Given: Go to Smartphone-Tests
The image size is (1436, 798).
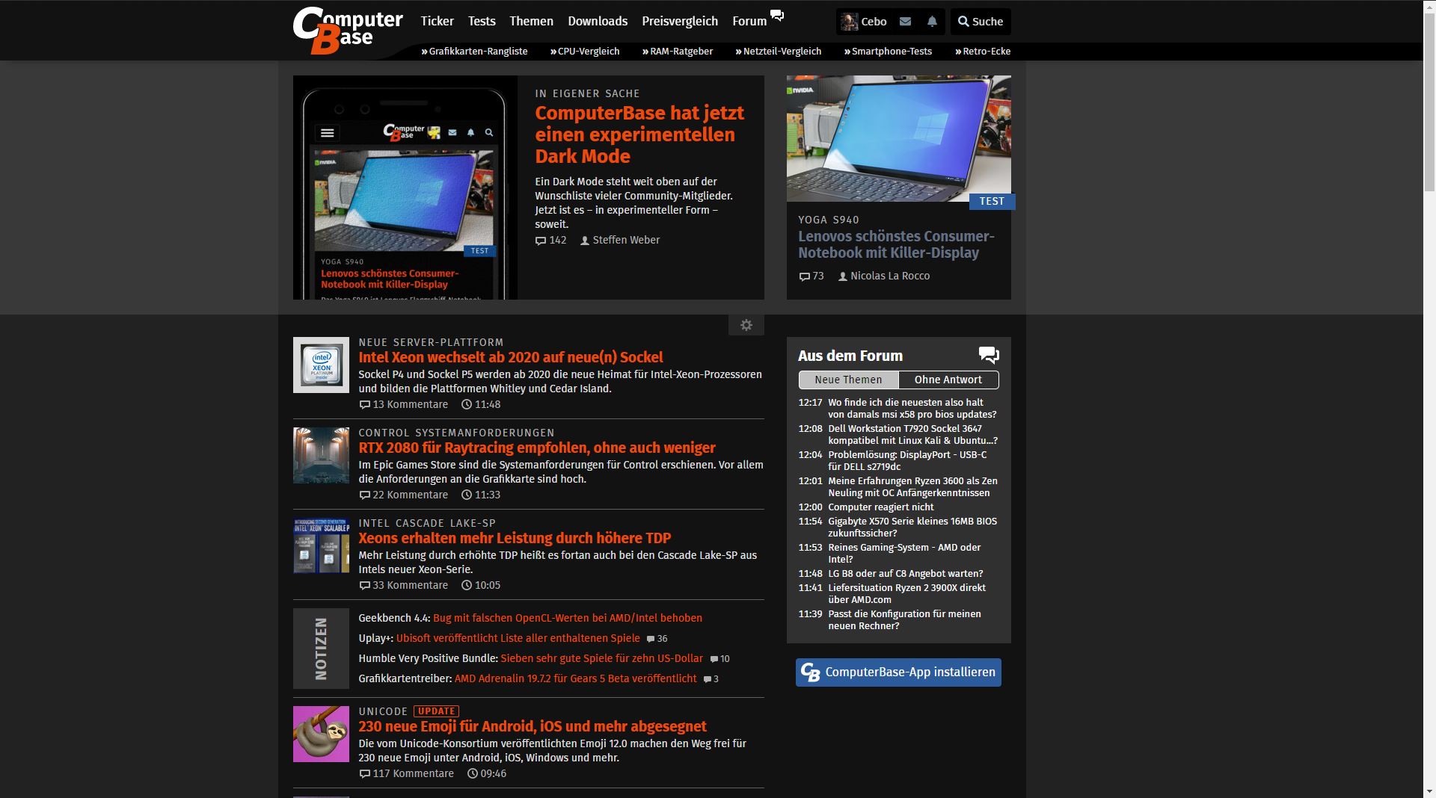Looking at the screenshot, I should point(888,52).
